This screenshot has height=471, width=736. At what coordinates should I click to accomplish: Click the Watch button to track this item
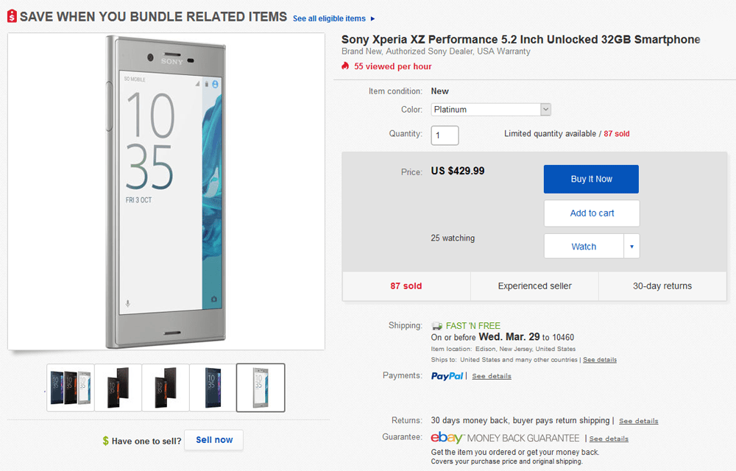tap(583, 246)
